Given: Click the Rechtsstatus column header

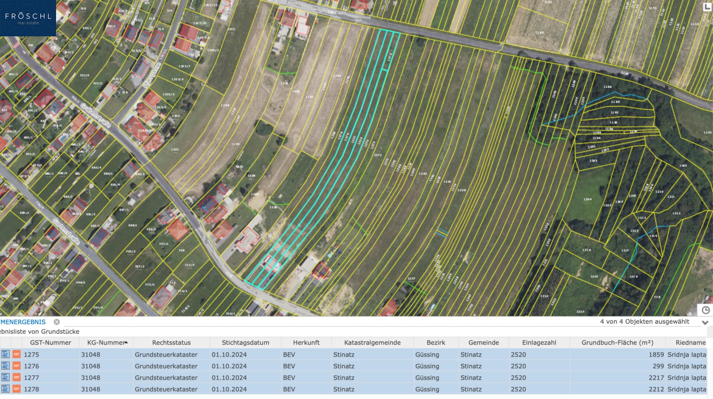Looking at the screenshot, I should click(171, 343).
